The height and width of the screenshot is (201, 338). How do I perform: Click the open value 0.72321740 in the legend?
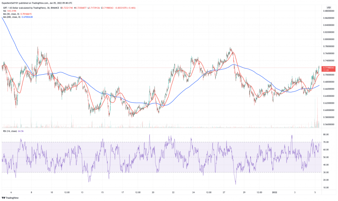(x=67, y=8)
